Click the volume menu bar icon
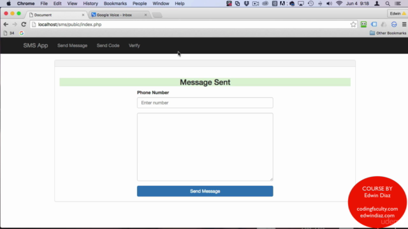This screenshot has height=229, width=408. point(329,4)
